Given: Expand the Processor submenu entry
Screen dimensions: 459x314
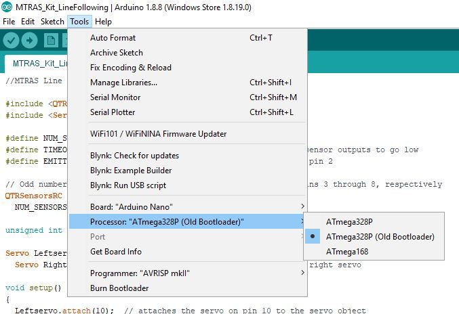Looking at the screenshot, I should pos(187,222).
